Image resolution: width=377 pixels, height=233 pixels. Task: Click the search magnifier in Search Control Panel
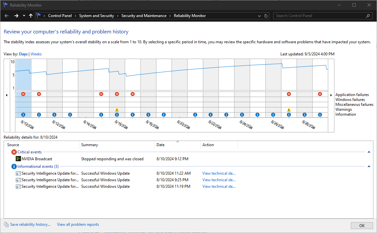[368, 15]
